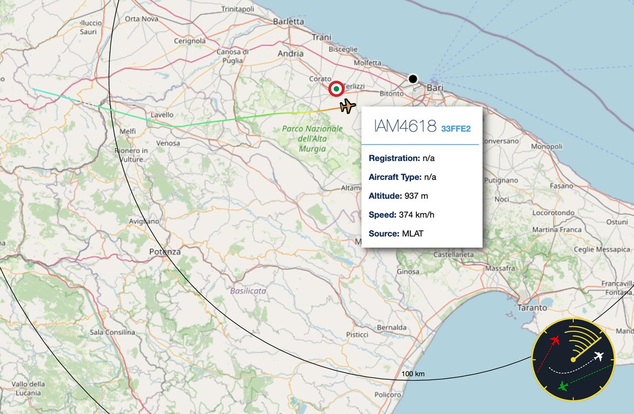Click the Altitude: 937 m value

tap(416, 196)
